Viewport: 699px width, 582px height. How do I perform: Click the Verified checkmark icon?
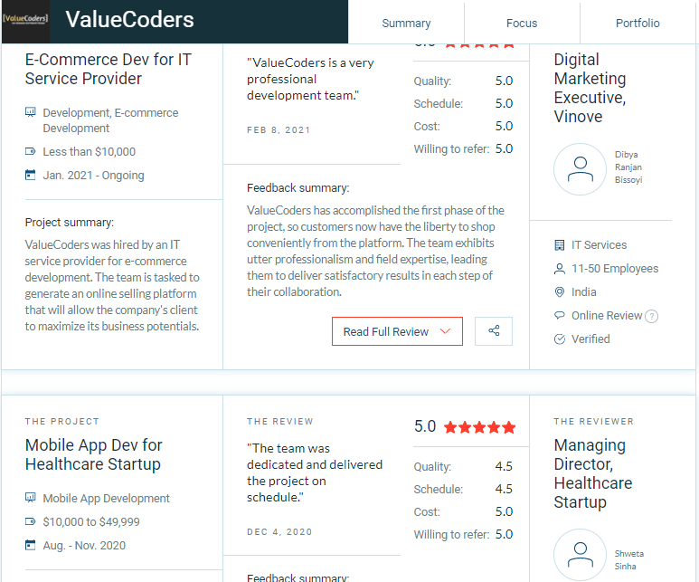point(560,339)
